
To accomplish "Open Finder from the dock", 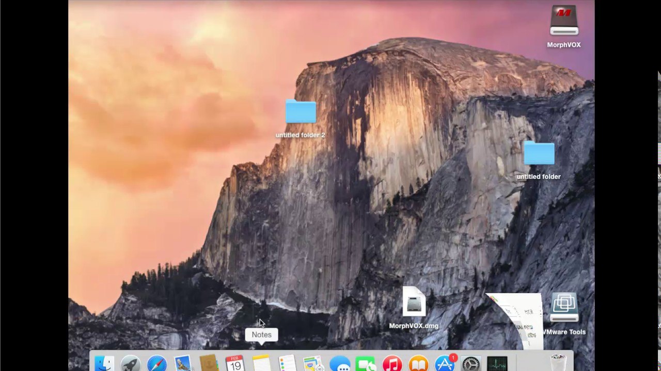I will (104, 364).
